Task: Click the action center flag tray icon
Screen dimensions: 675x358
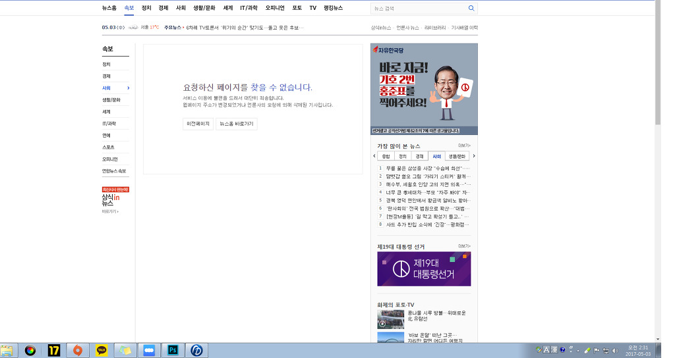Action: click(596, 350)
